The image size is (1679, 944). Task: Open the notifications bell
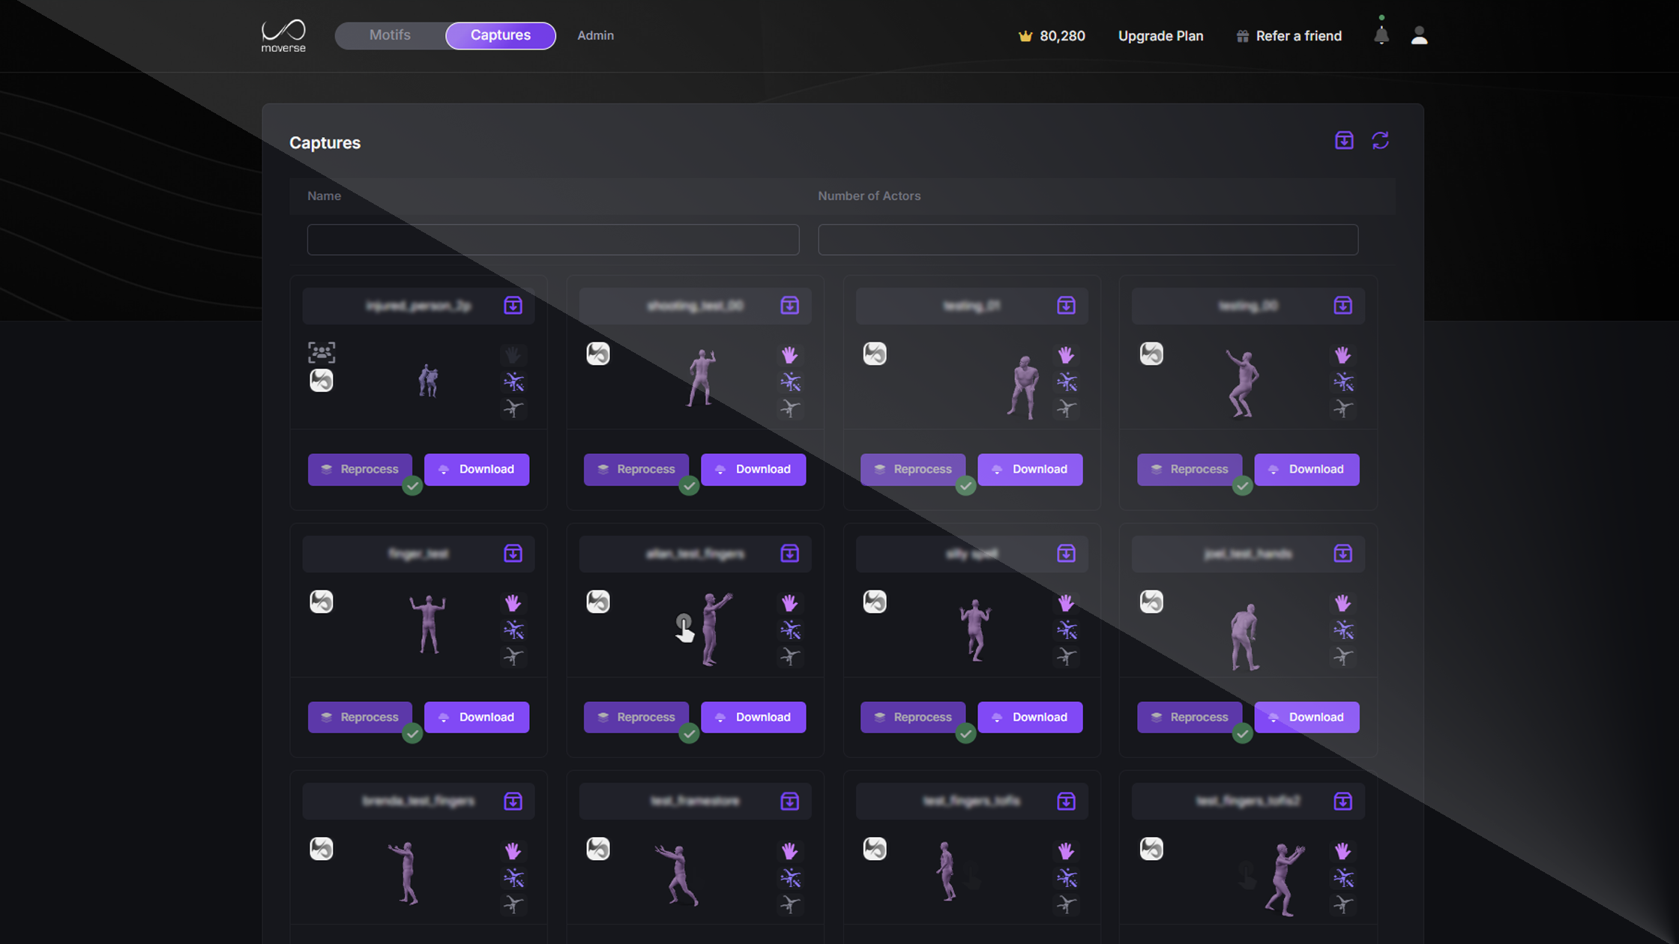[1381, 35]
